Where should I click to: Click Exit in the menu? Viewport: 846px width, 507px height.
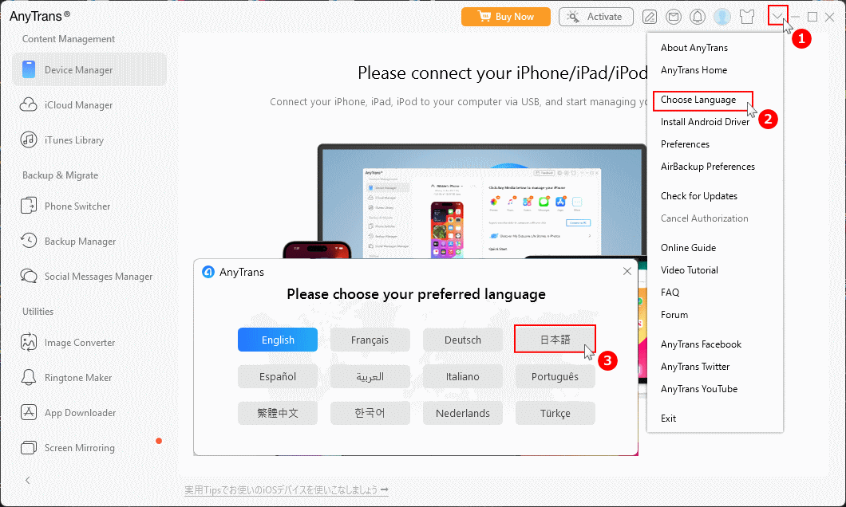pos(668,418)
